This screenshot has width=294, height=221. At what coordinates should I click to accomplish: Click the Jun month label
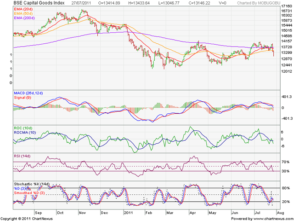point(235,213)
